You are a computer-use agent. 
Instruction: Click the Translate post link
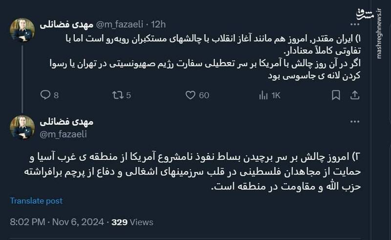pos(36,201)
